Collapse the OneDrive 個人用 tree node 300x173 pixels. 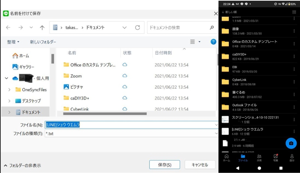click(7, 78)
